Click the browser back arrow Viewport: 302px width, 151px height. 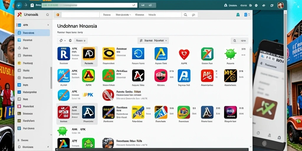coord(19,5)
